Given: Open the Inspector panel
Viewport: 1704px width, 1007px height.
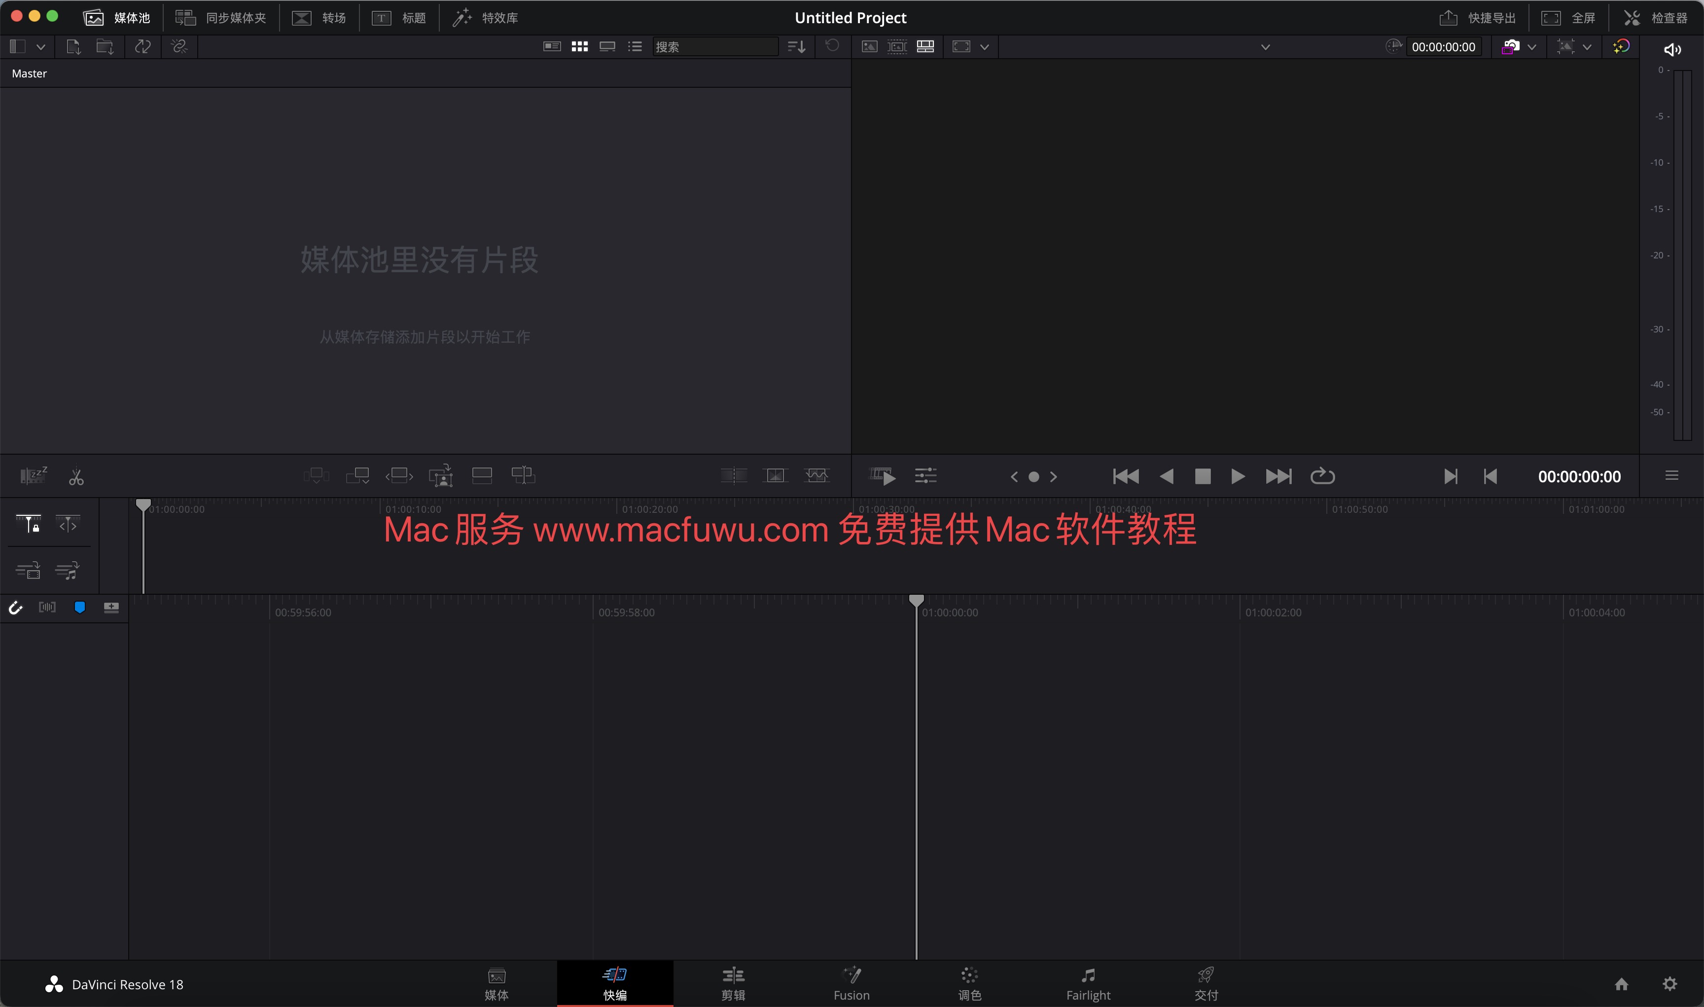Looking at the screenshot, I should (x=1655, y=18).
